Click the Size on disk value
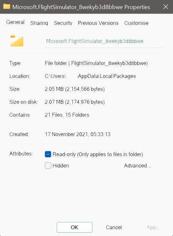The width and height of the screenshot is (173, 236). (74, 102)
